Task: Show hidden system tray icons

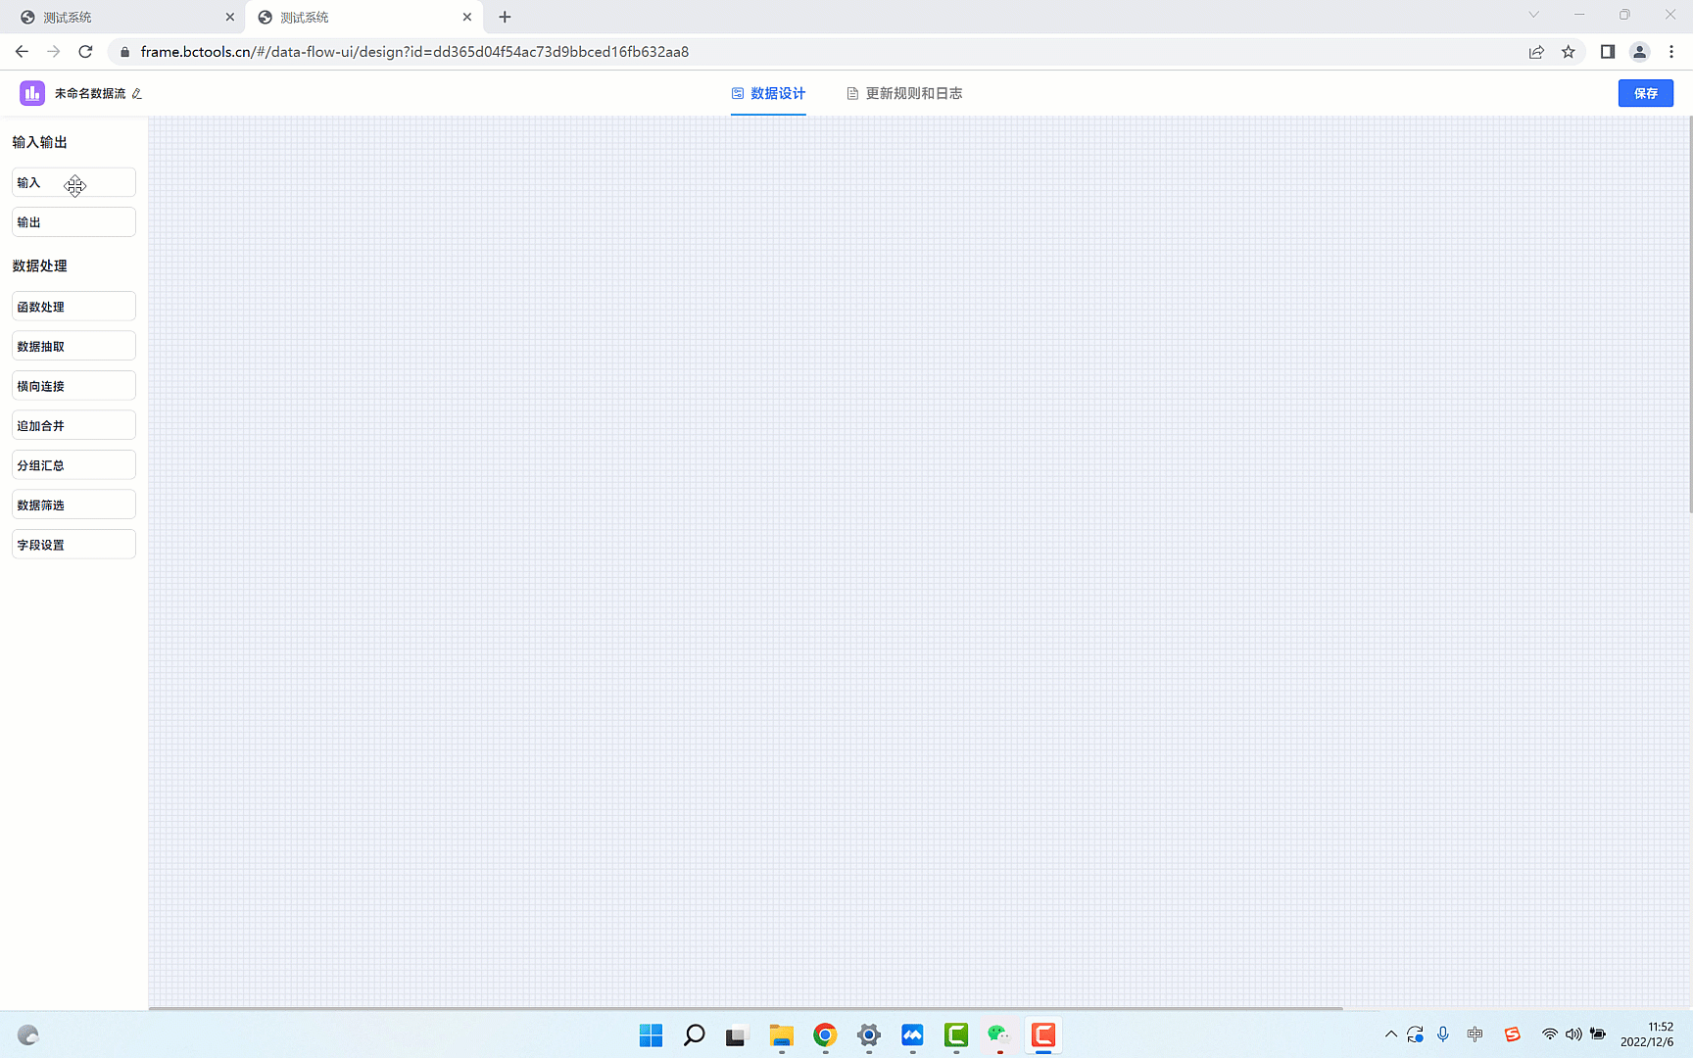Action: click(1391, 1034)
